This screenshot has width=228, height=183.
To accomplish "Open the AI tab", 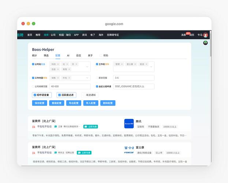I will coord(68,55).
